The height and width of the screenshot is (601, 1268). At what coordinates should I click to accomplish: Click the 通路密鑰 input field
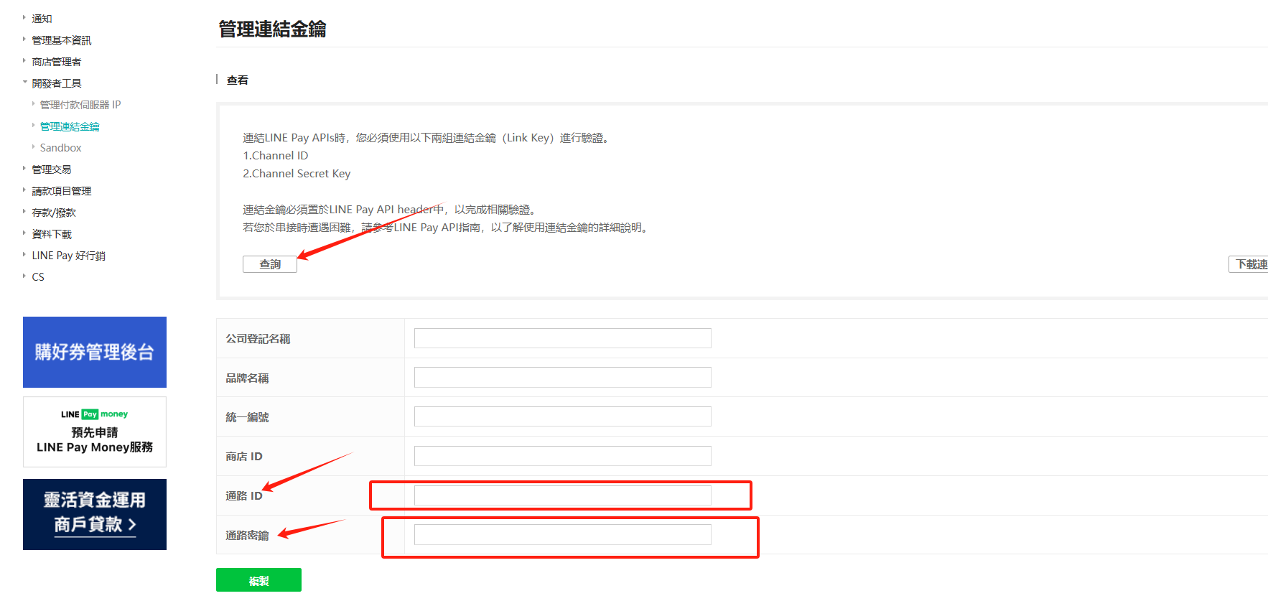click(x=563, y=534)
